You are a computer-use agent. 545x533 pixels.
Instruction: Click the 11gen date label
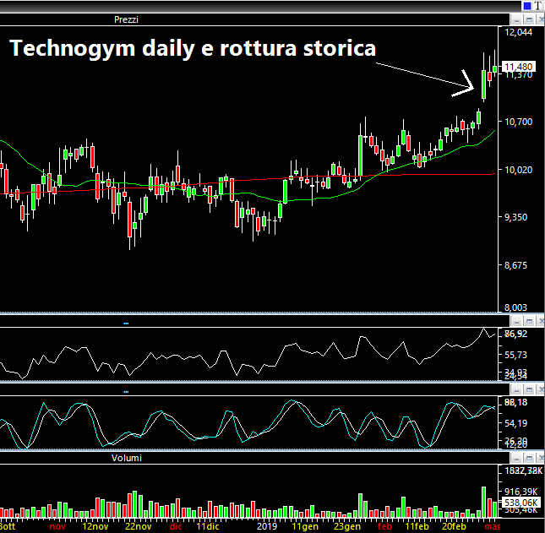(x=305, y=526)
